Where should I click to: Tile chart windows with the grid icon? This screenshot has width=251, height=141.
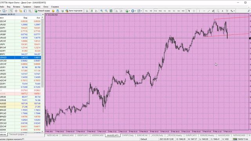click(x=111, y=11)
